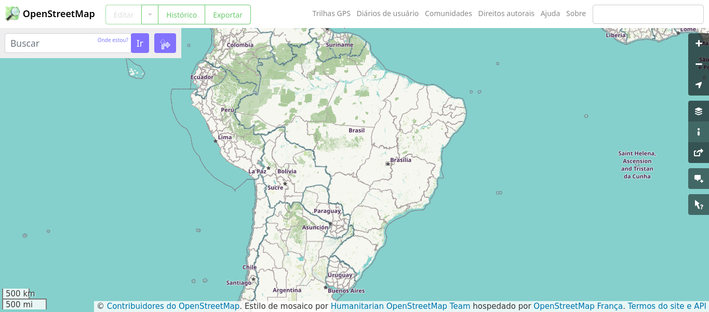This screenshot has width=709, height=312.
Task: Click the OpenStreetMap magnifier logo
Action: [11, 13]
